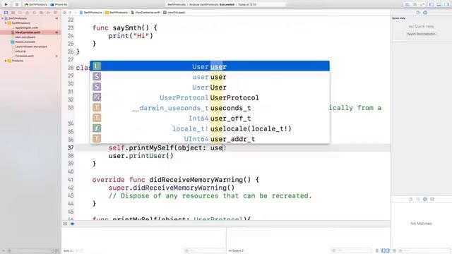Viewport: 452px width, 254px height.
Task: Open the Media library
Action: point(432,199)
